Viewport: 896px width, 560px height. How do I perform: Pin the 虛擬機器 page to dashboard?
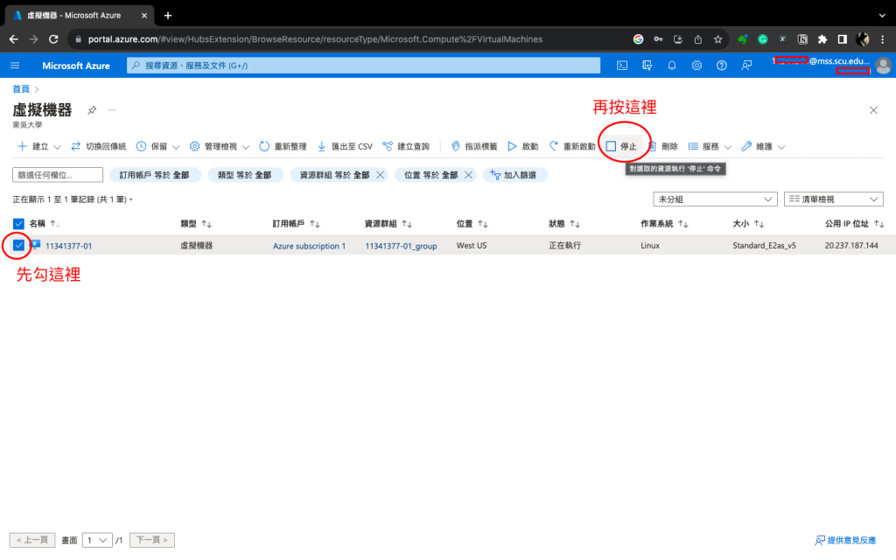(x=92, y=109)
